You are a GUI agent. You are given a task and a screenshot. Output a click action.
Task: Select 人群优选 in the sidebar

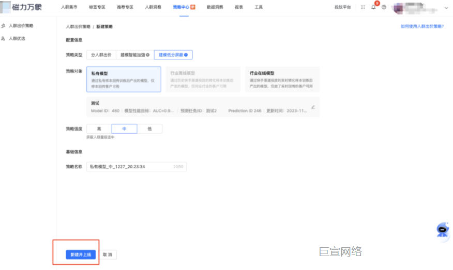(17, 38)
